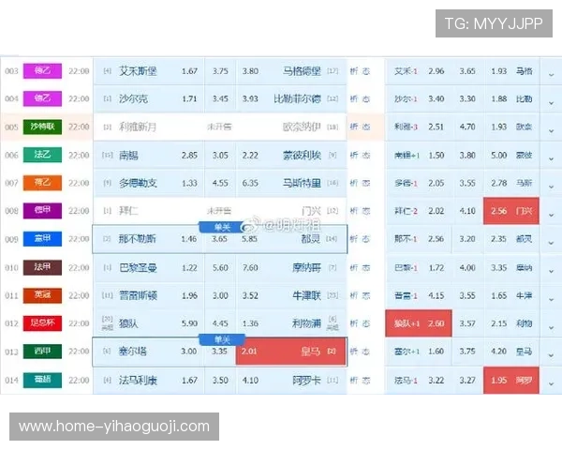Image resolution: width=562 pixels, height=450 pixels.
Task: Click the 荷乙 league badge
Action: pos(42,183)
